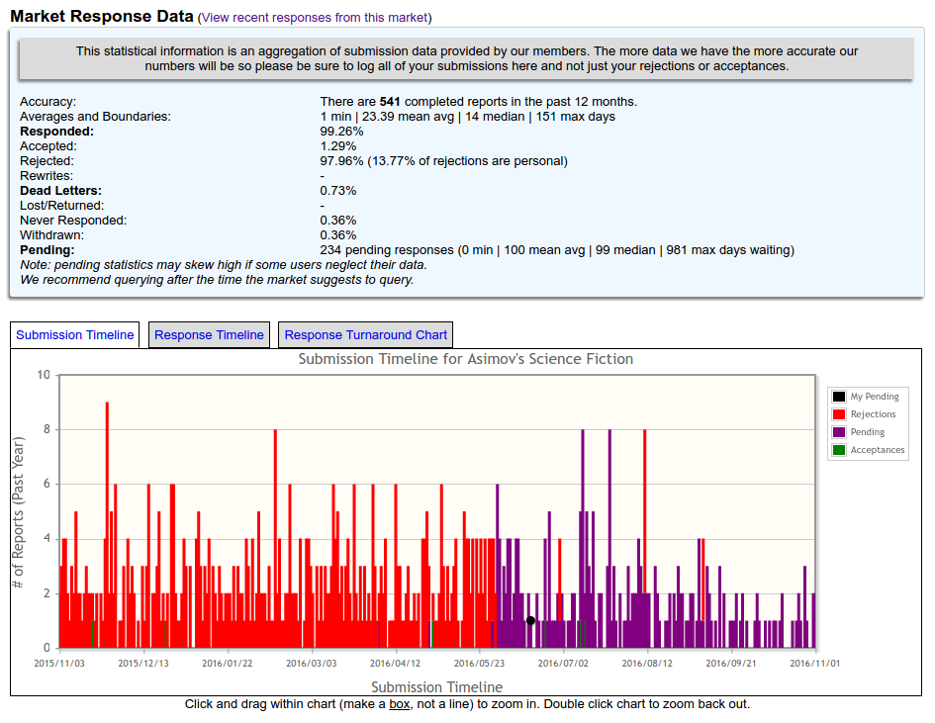Click the '1 min | 23.39 mean avg' averages line
935x723 pixels.
[467, 117]
